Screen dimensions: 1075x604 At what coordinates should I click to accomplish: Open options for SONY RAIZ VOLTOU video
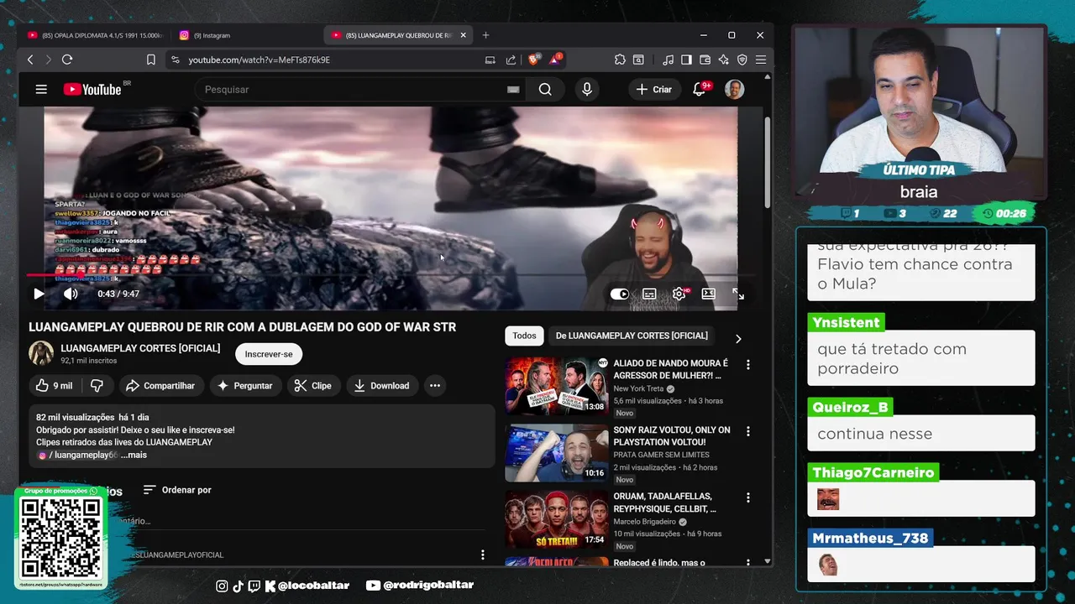747,431
